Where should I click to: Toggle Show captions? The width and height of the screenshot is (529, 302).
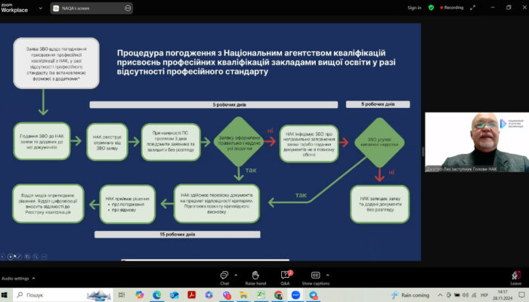click(316, 276)
